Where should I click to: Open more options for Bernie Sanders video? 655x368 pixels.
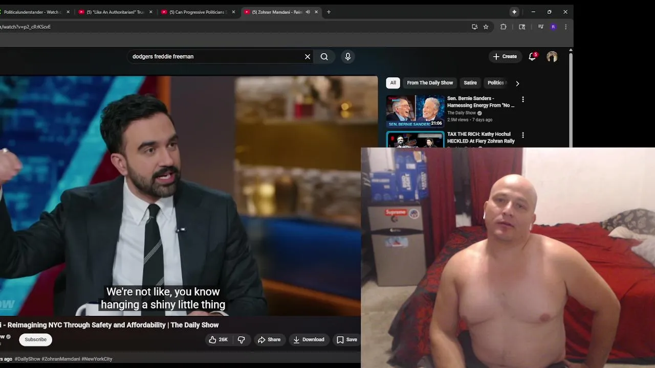coord(522,99)
